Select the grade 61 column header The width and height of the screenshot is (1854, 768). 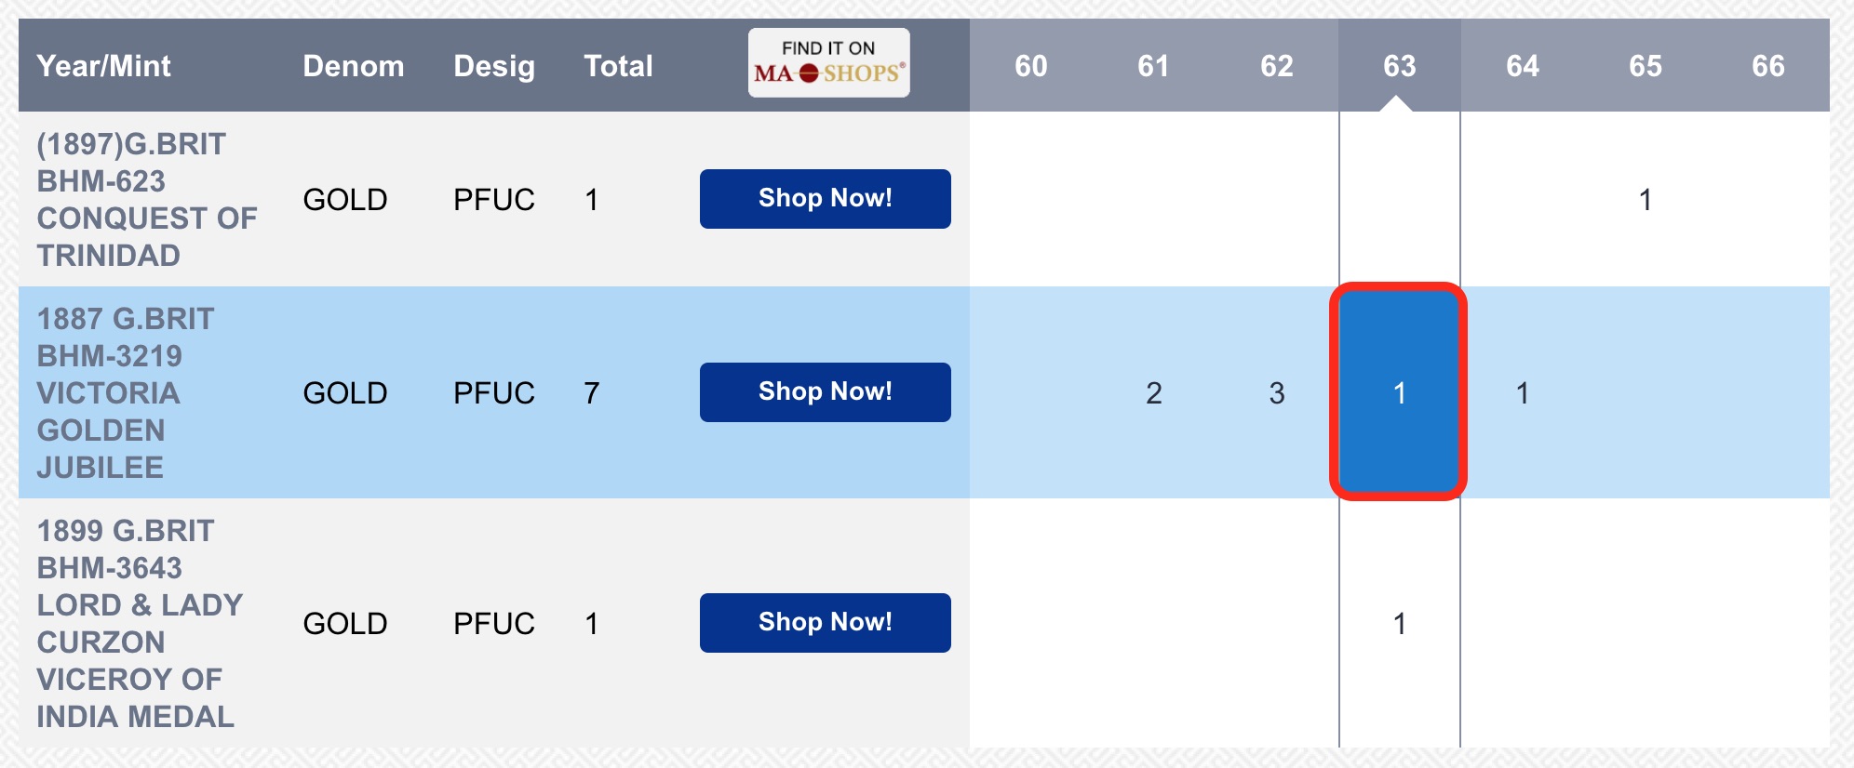point(1153,66)
